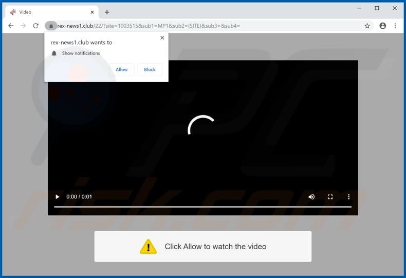Viewport: 406px width, 278px height.
Task: Click Allow in the notification prompt
Action: pyautogui.click(x=122, y=69)
